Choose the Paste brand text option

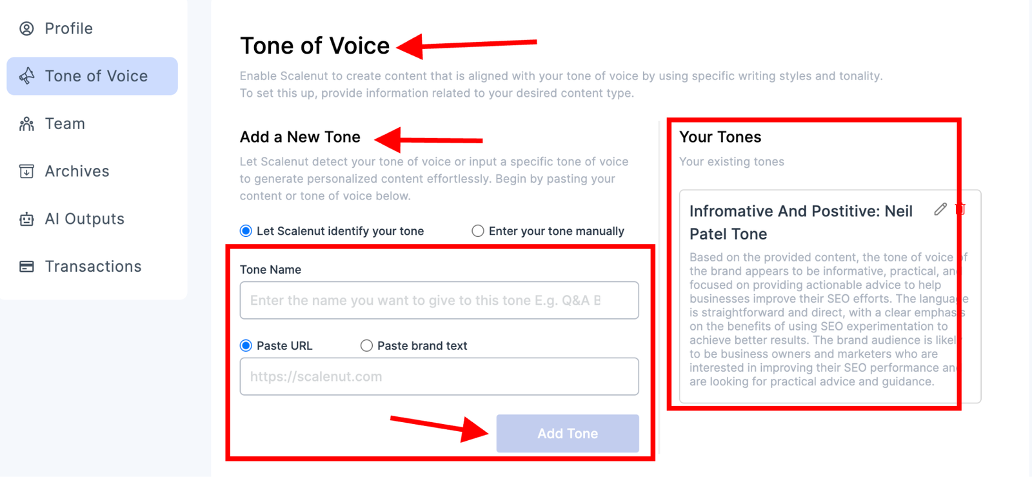coord(366,345)
